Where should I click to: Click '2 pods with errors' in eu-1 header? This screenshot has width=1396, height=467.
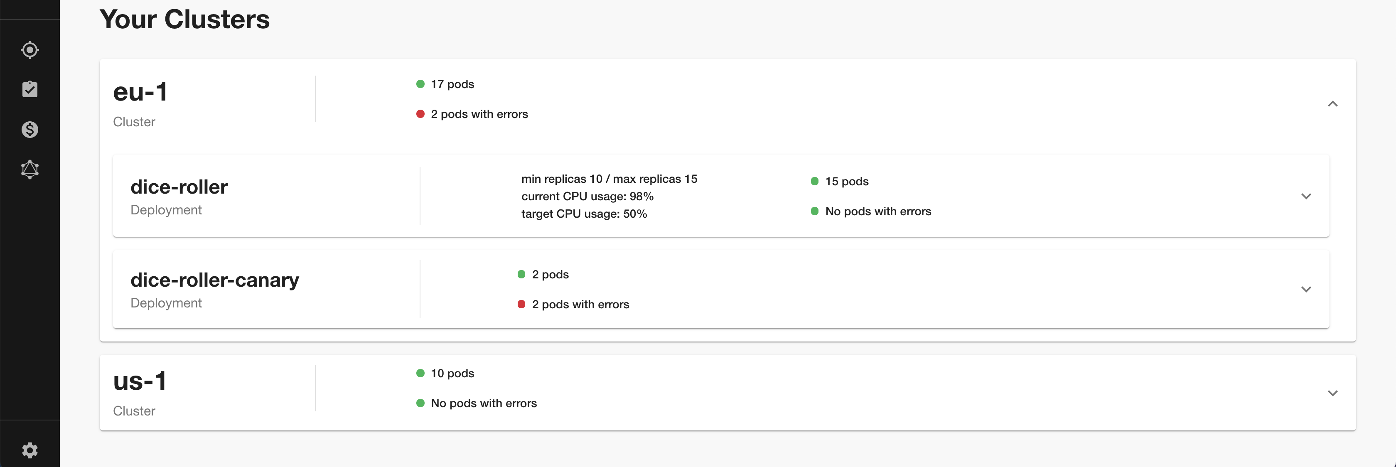click(479, 114)
